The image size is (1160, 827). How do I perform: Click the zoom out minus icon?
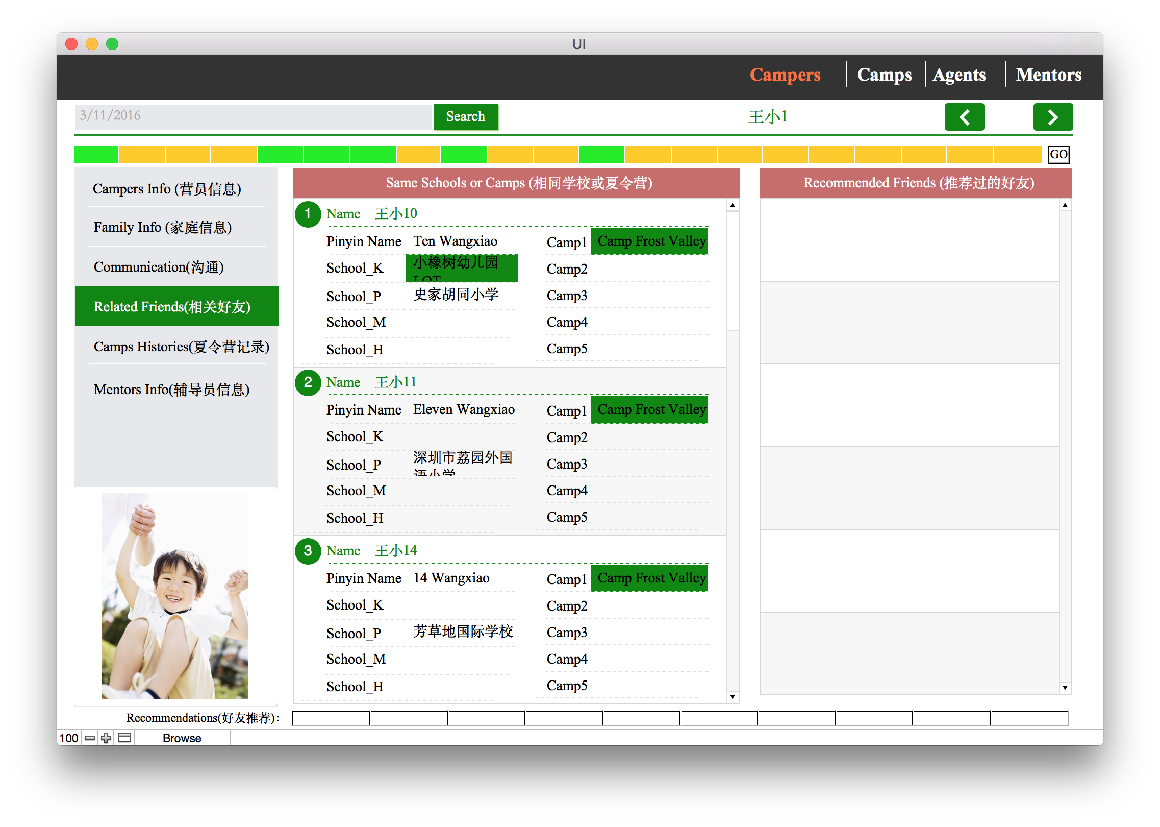pyautogui.click(x=90, y=738)
